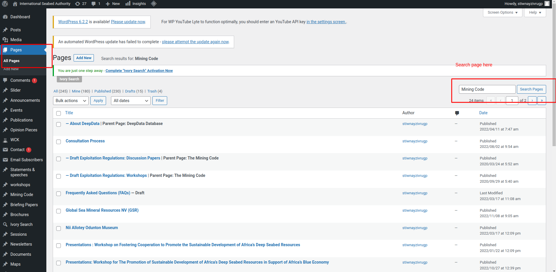The height and width of the screenshot is (272, 556).
Task: Open the Briefing Papers menu
Action: [24, 205]
